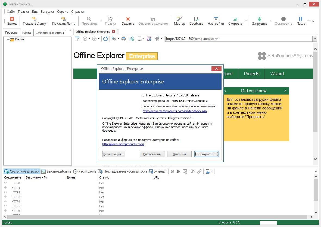Click the Загрузить green download icon

click(259, 19)
